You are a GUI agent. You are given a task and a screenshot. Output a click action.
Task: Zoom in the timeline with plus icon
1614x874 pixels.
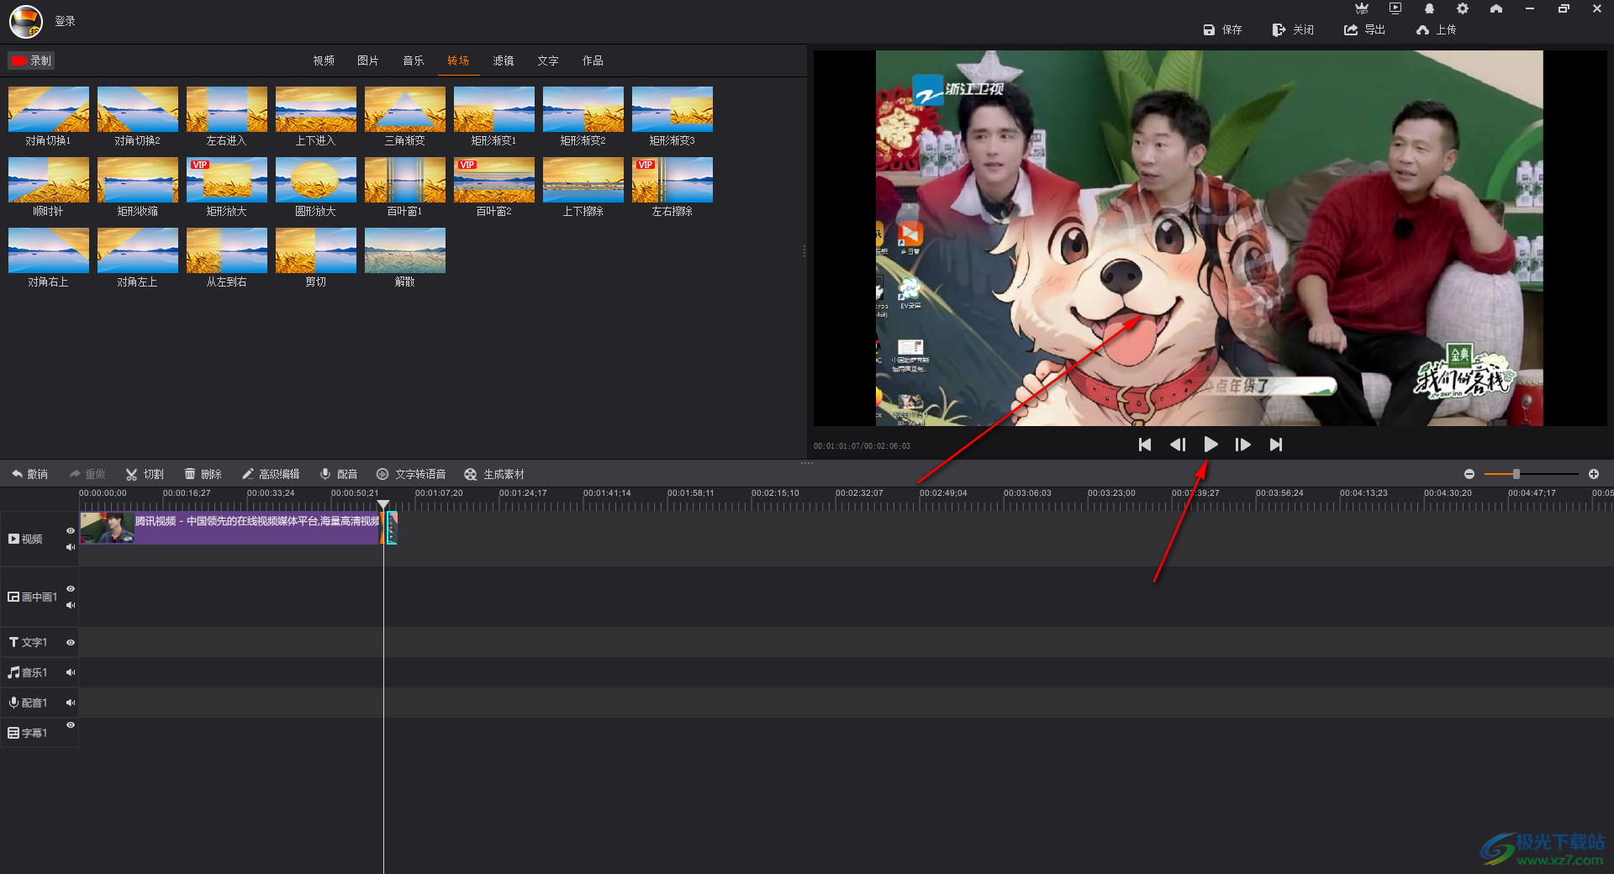1594,474
